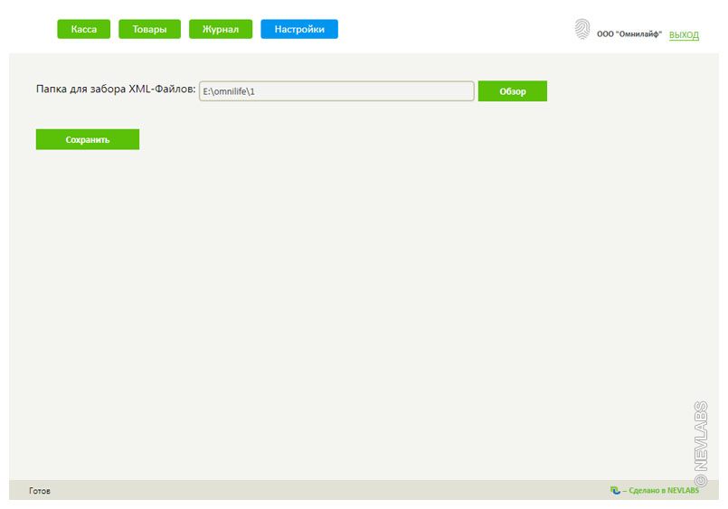
Task: Switch to the Товары tab
Action: point(149,29)
